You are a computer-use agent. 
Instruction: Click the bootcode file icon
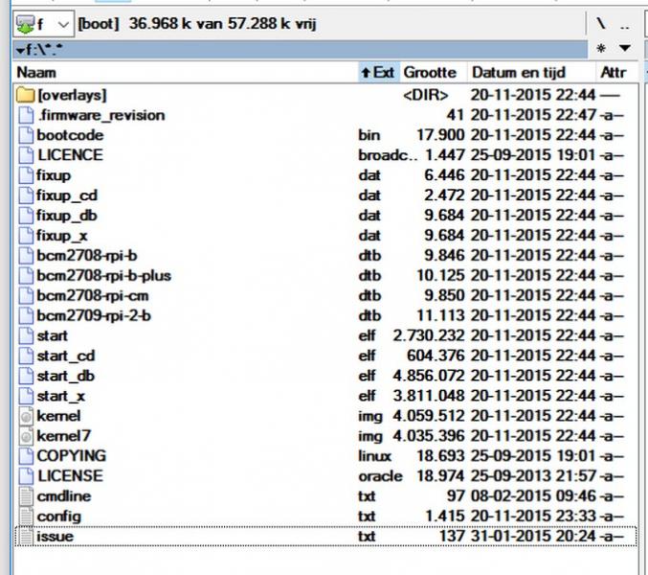(26, 135)
